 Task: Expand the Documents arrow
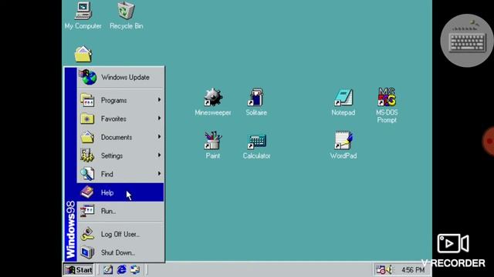160,137
